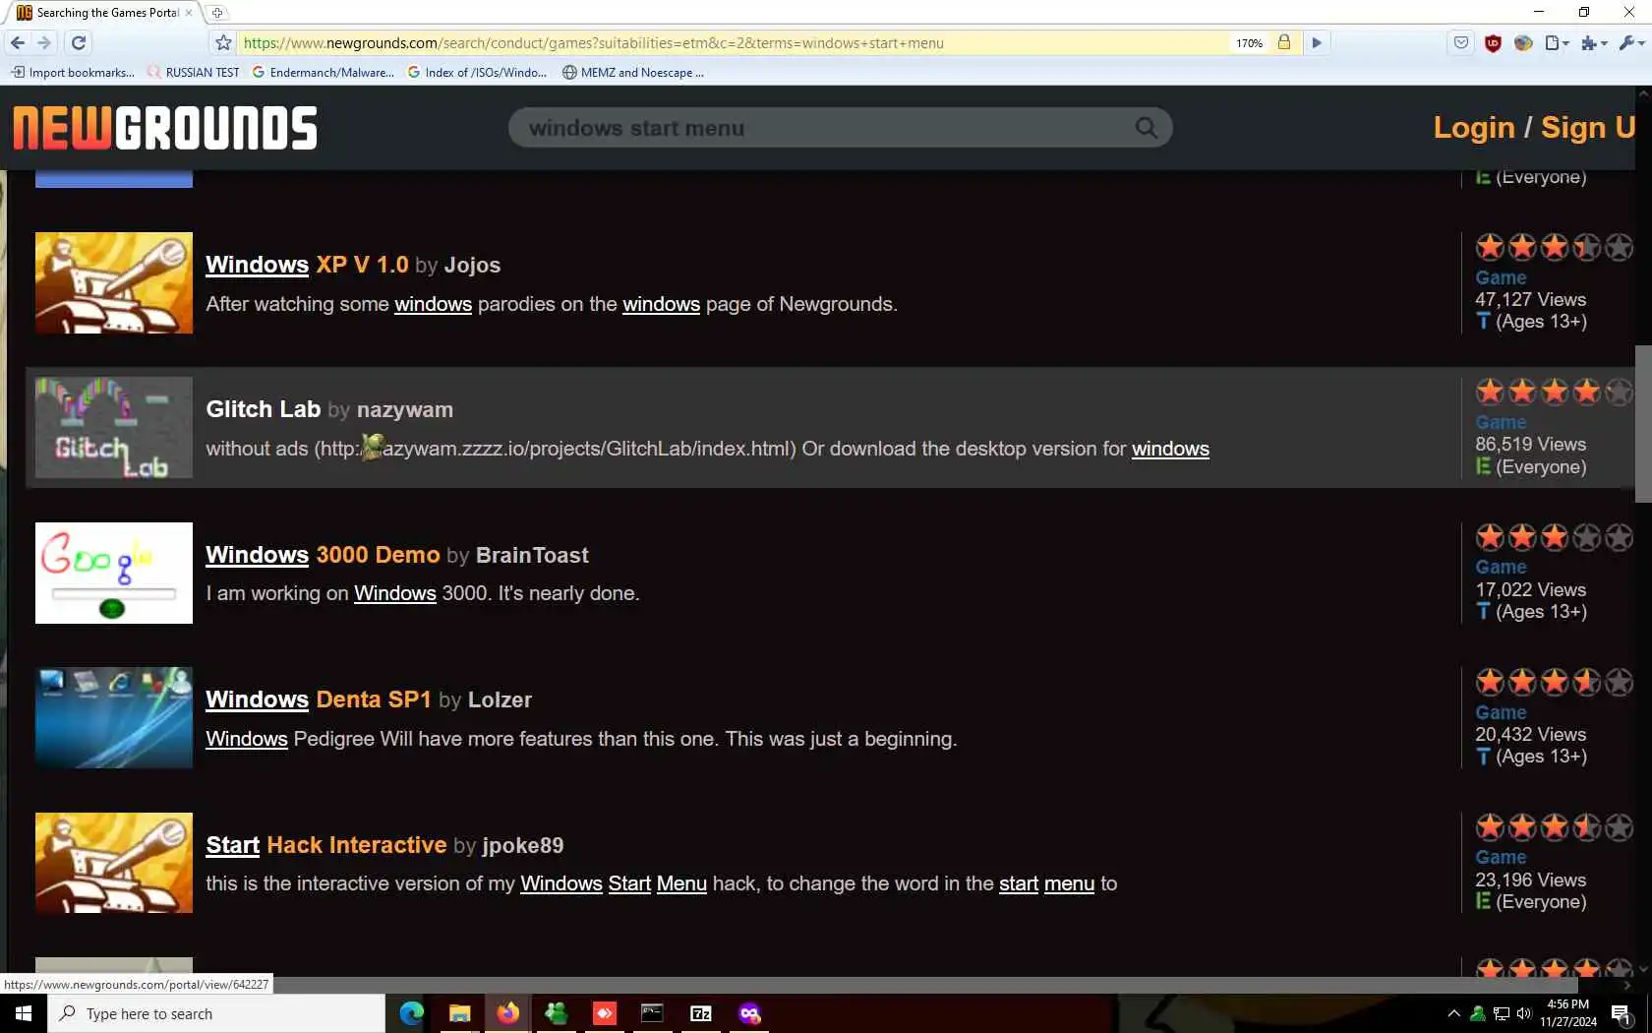
Task: Click the Windows 3000 Demo thumbnail
Action: point(114,574)
